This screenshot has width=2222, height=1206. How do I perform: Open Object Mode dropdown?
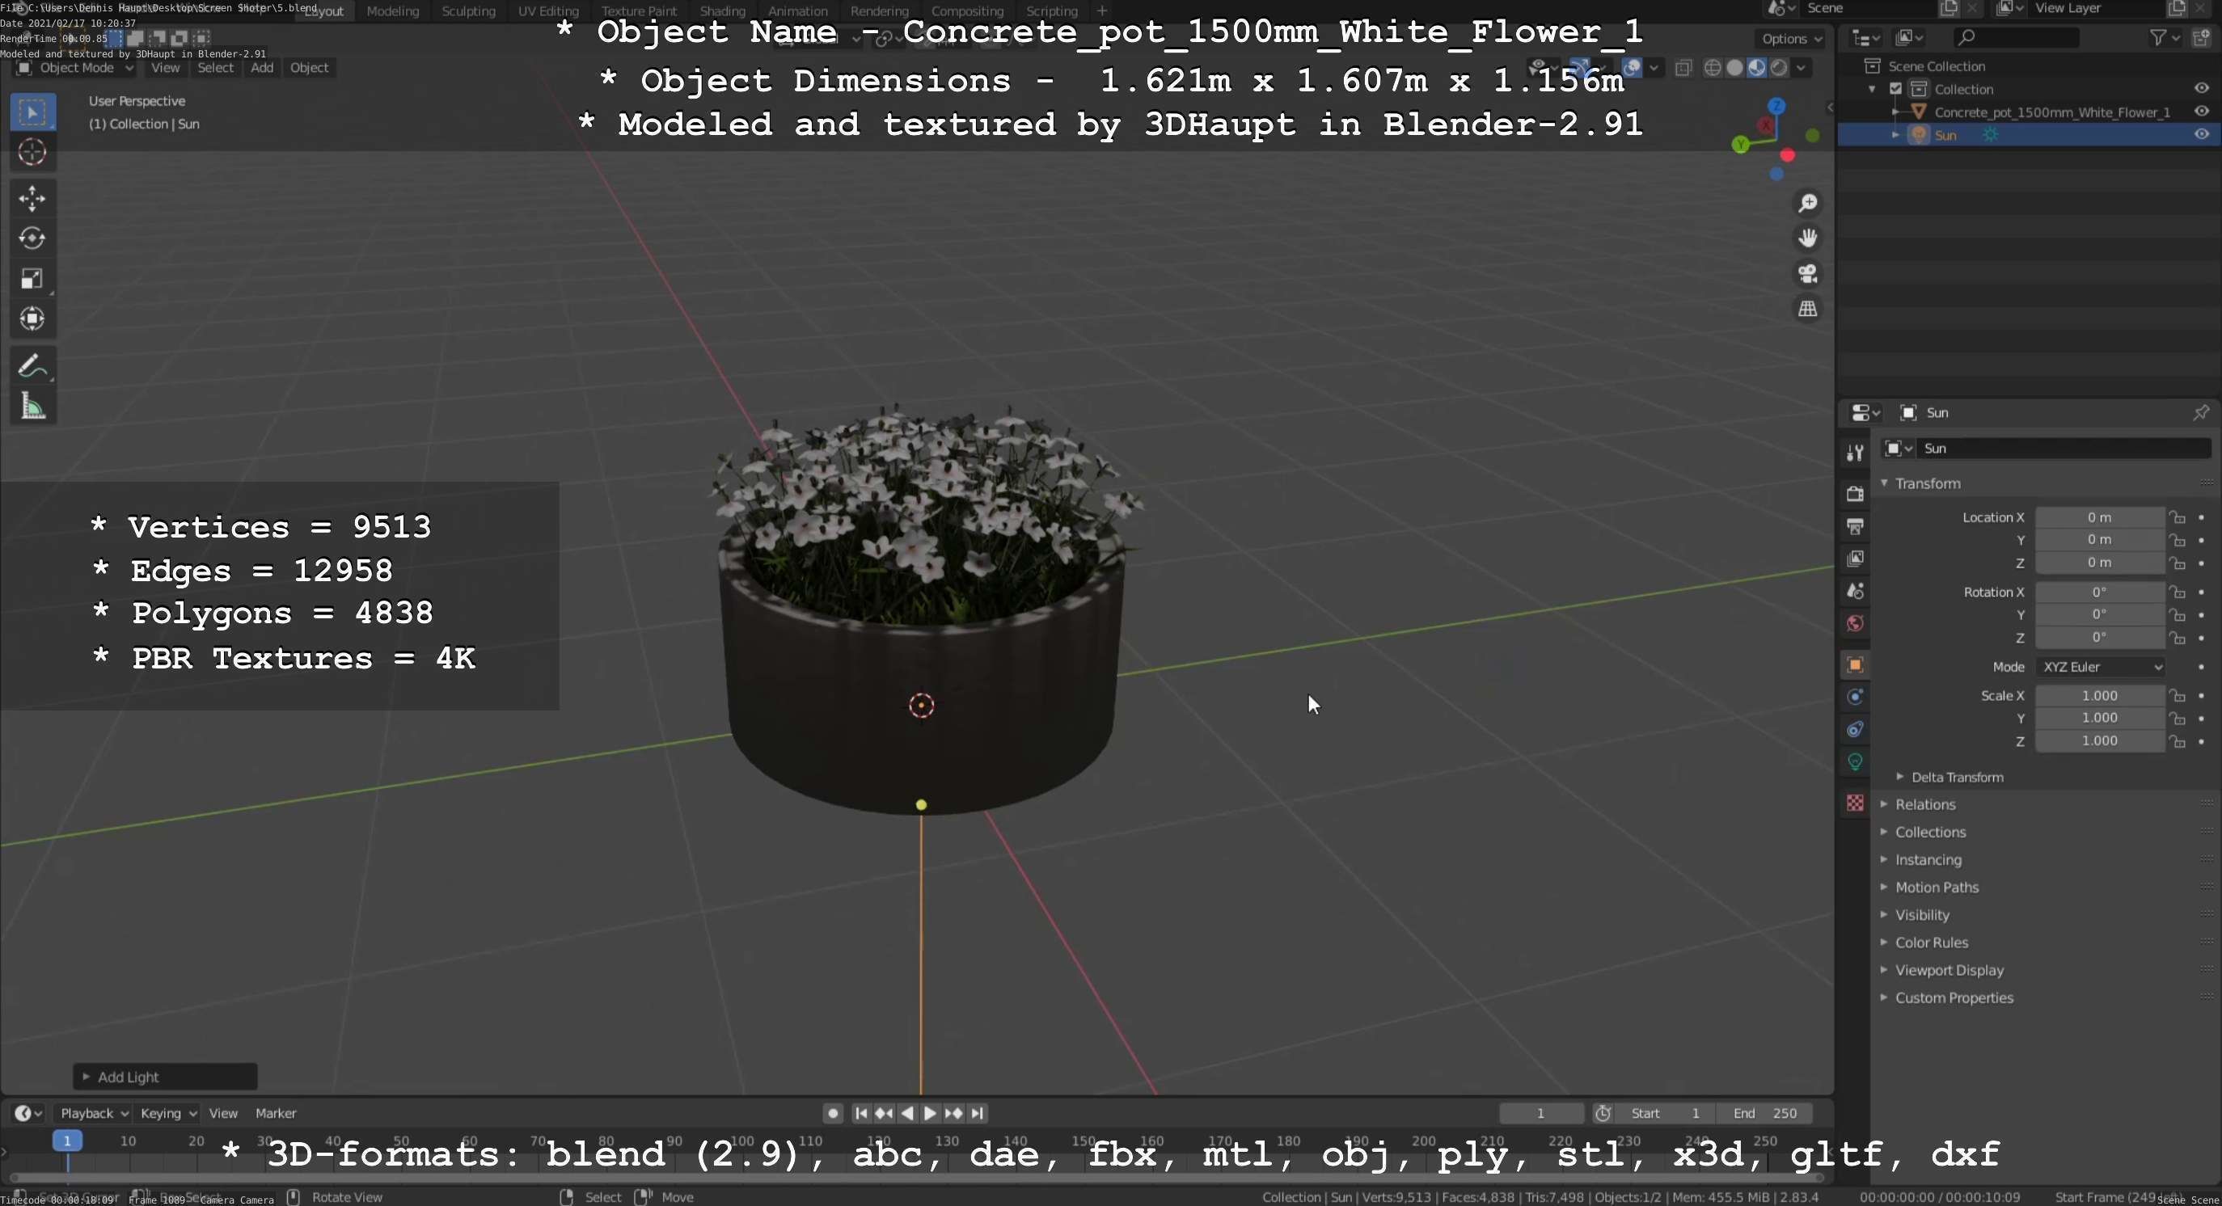[x=76, y=68]
